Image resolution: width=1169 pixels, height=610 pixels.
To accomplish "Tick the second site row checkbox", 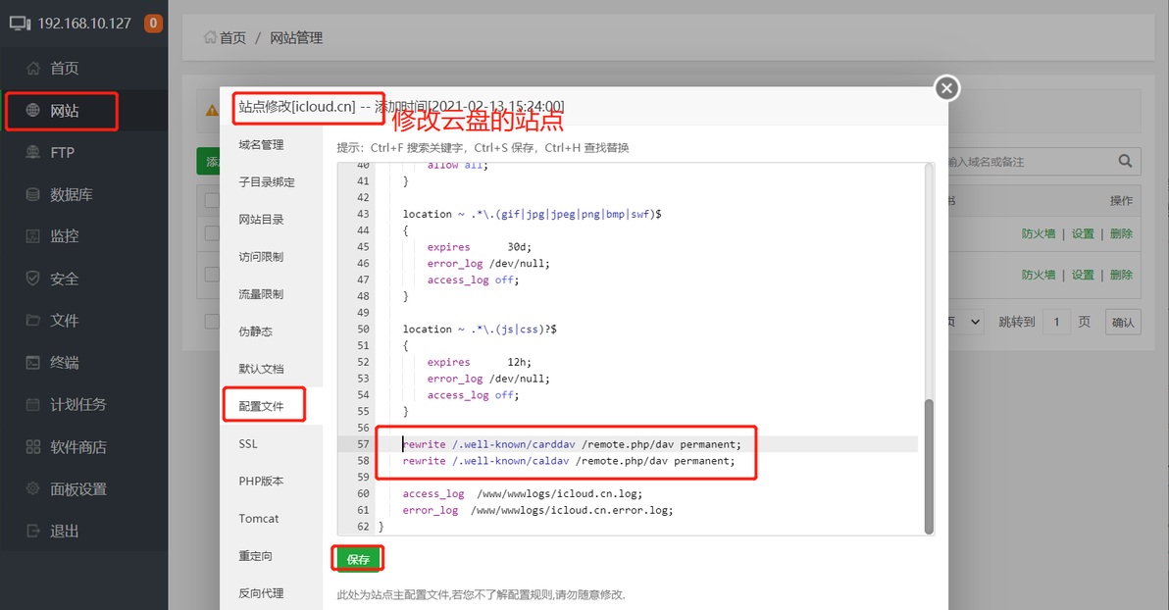I will click(212, 275).
